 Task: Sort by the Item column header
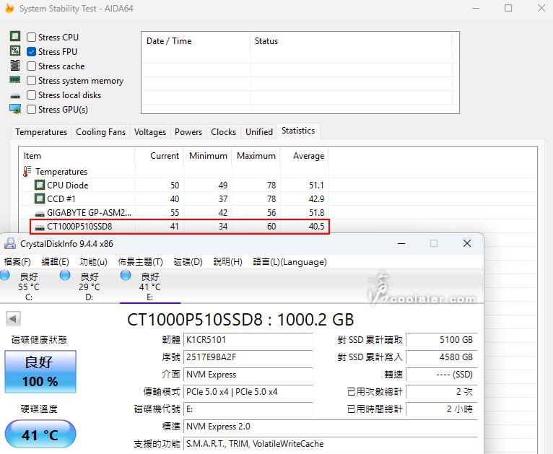(x=77, y=156)
